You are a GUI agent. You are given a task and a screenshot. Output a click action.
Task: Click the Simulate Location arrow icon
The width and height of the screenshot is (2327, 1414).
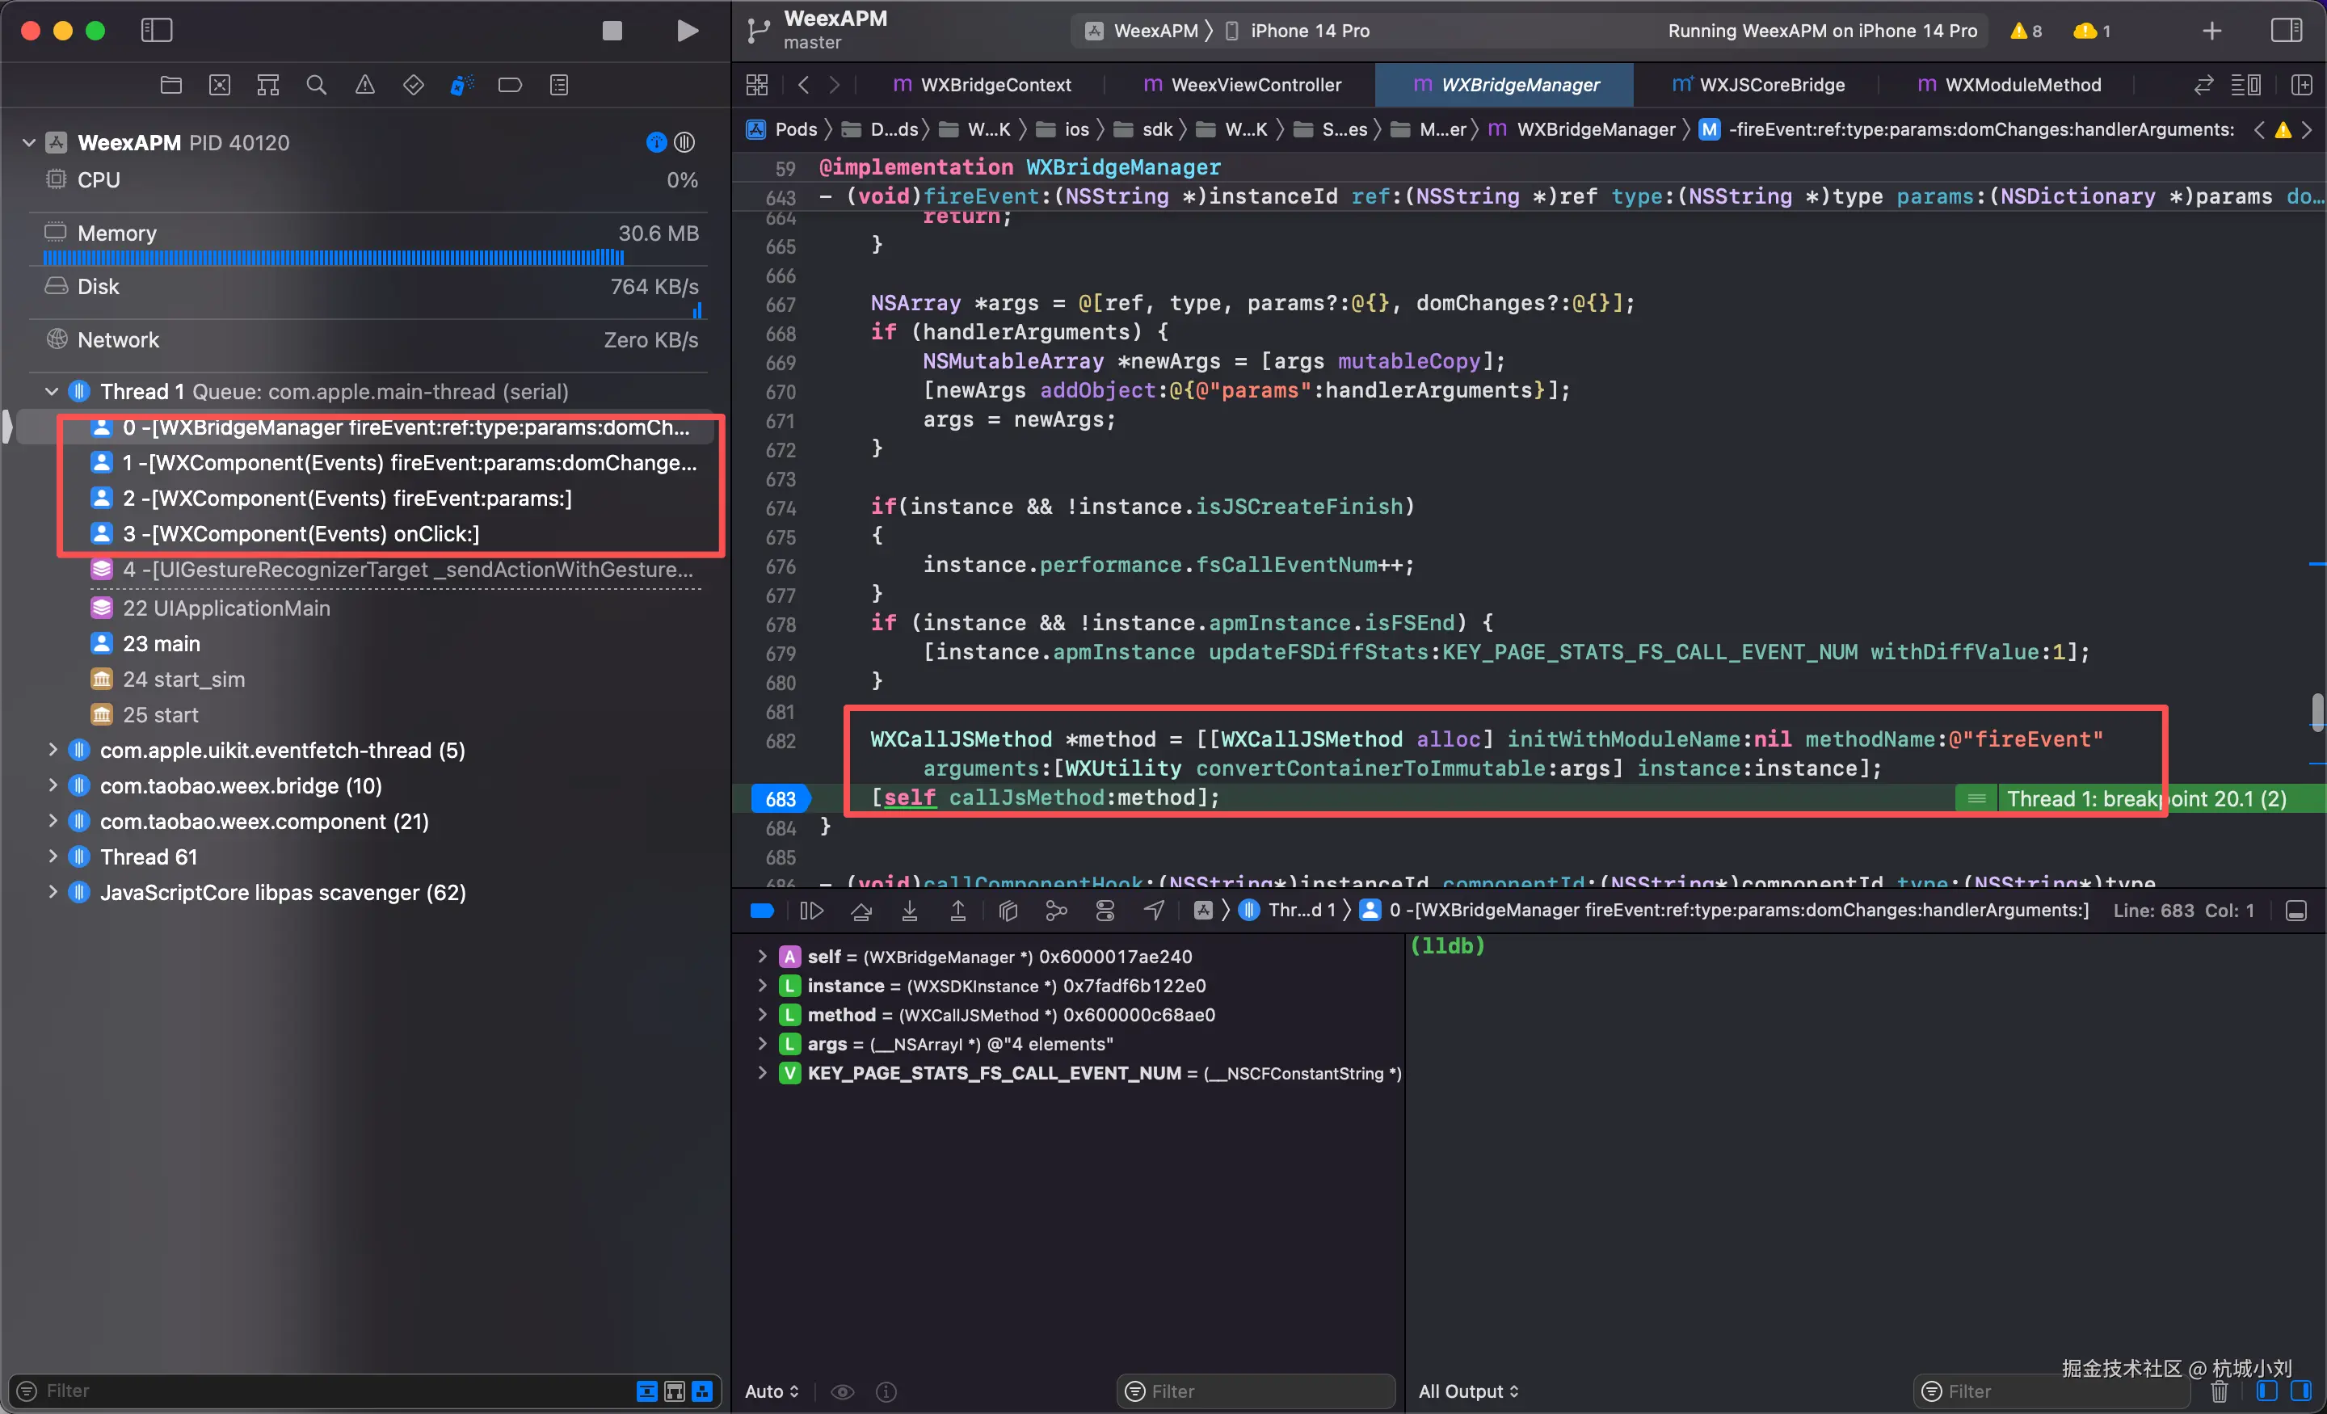[x=1154, y=911]
